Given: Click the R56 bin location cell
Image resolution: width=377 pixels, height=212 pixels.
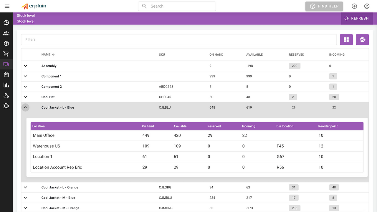Looking at the screenshot, I should click(x=280, y=167).
